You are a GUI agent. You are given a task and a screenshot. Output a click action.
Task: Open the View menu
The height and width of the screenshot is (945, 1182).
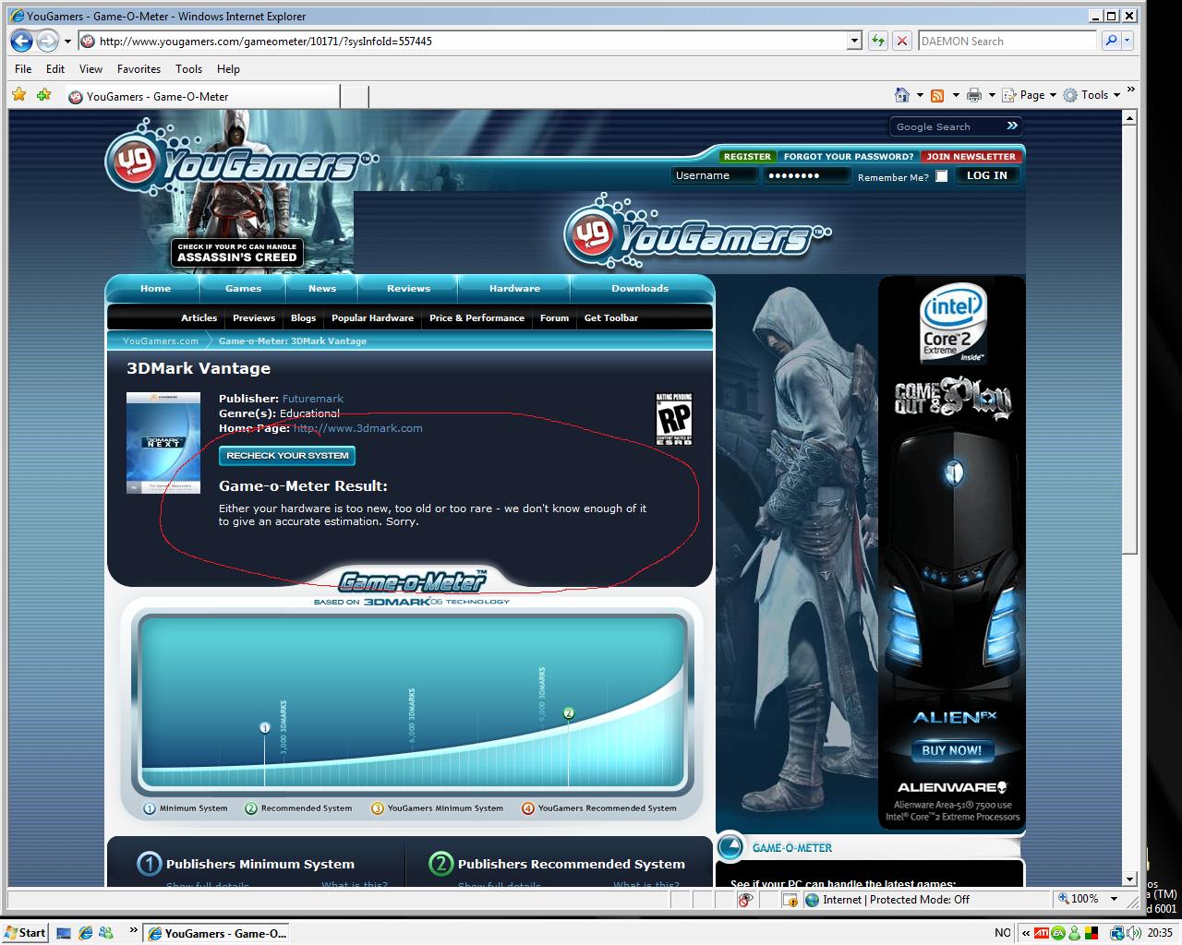click(x=90, y=69)
